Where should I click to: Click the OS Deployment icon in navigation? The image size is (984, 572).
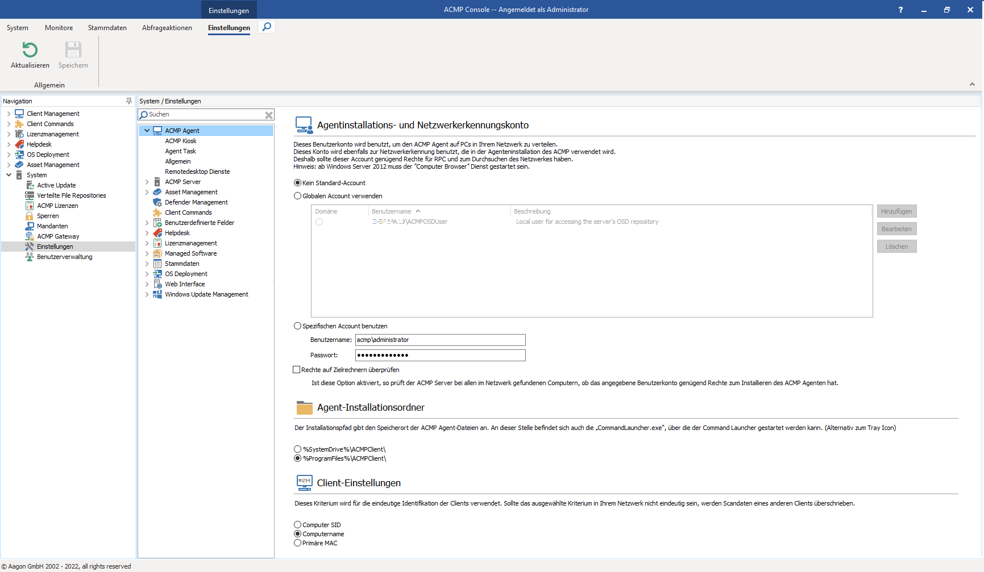click(19, 155)
